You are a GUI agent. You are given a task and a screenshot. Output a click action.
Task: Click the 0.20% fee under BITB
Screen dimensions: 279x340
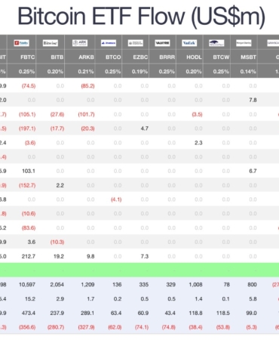tap(55, 72)
